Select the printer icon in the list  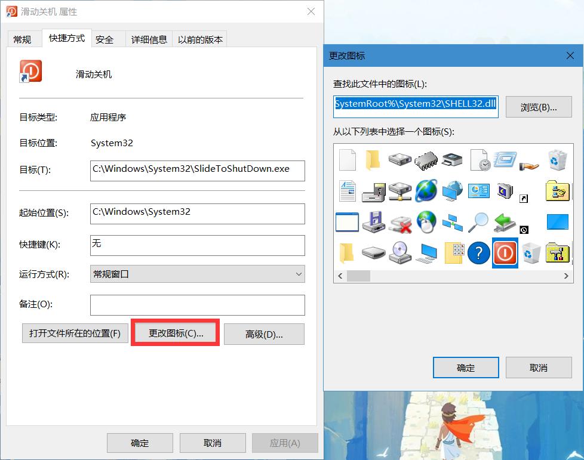click(452, 160)
